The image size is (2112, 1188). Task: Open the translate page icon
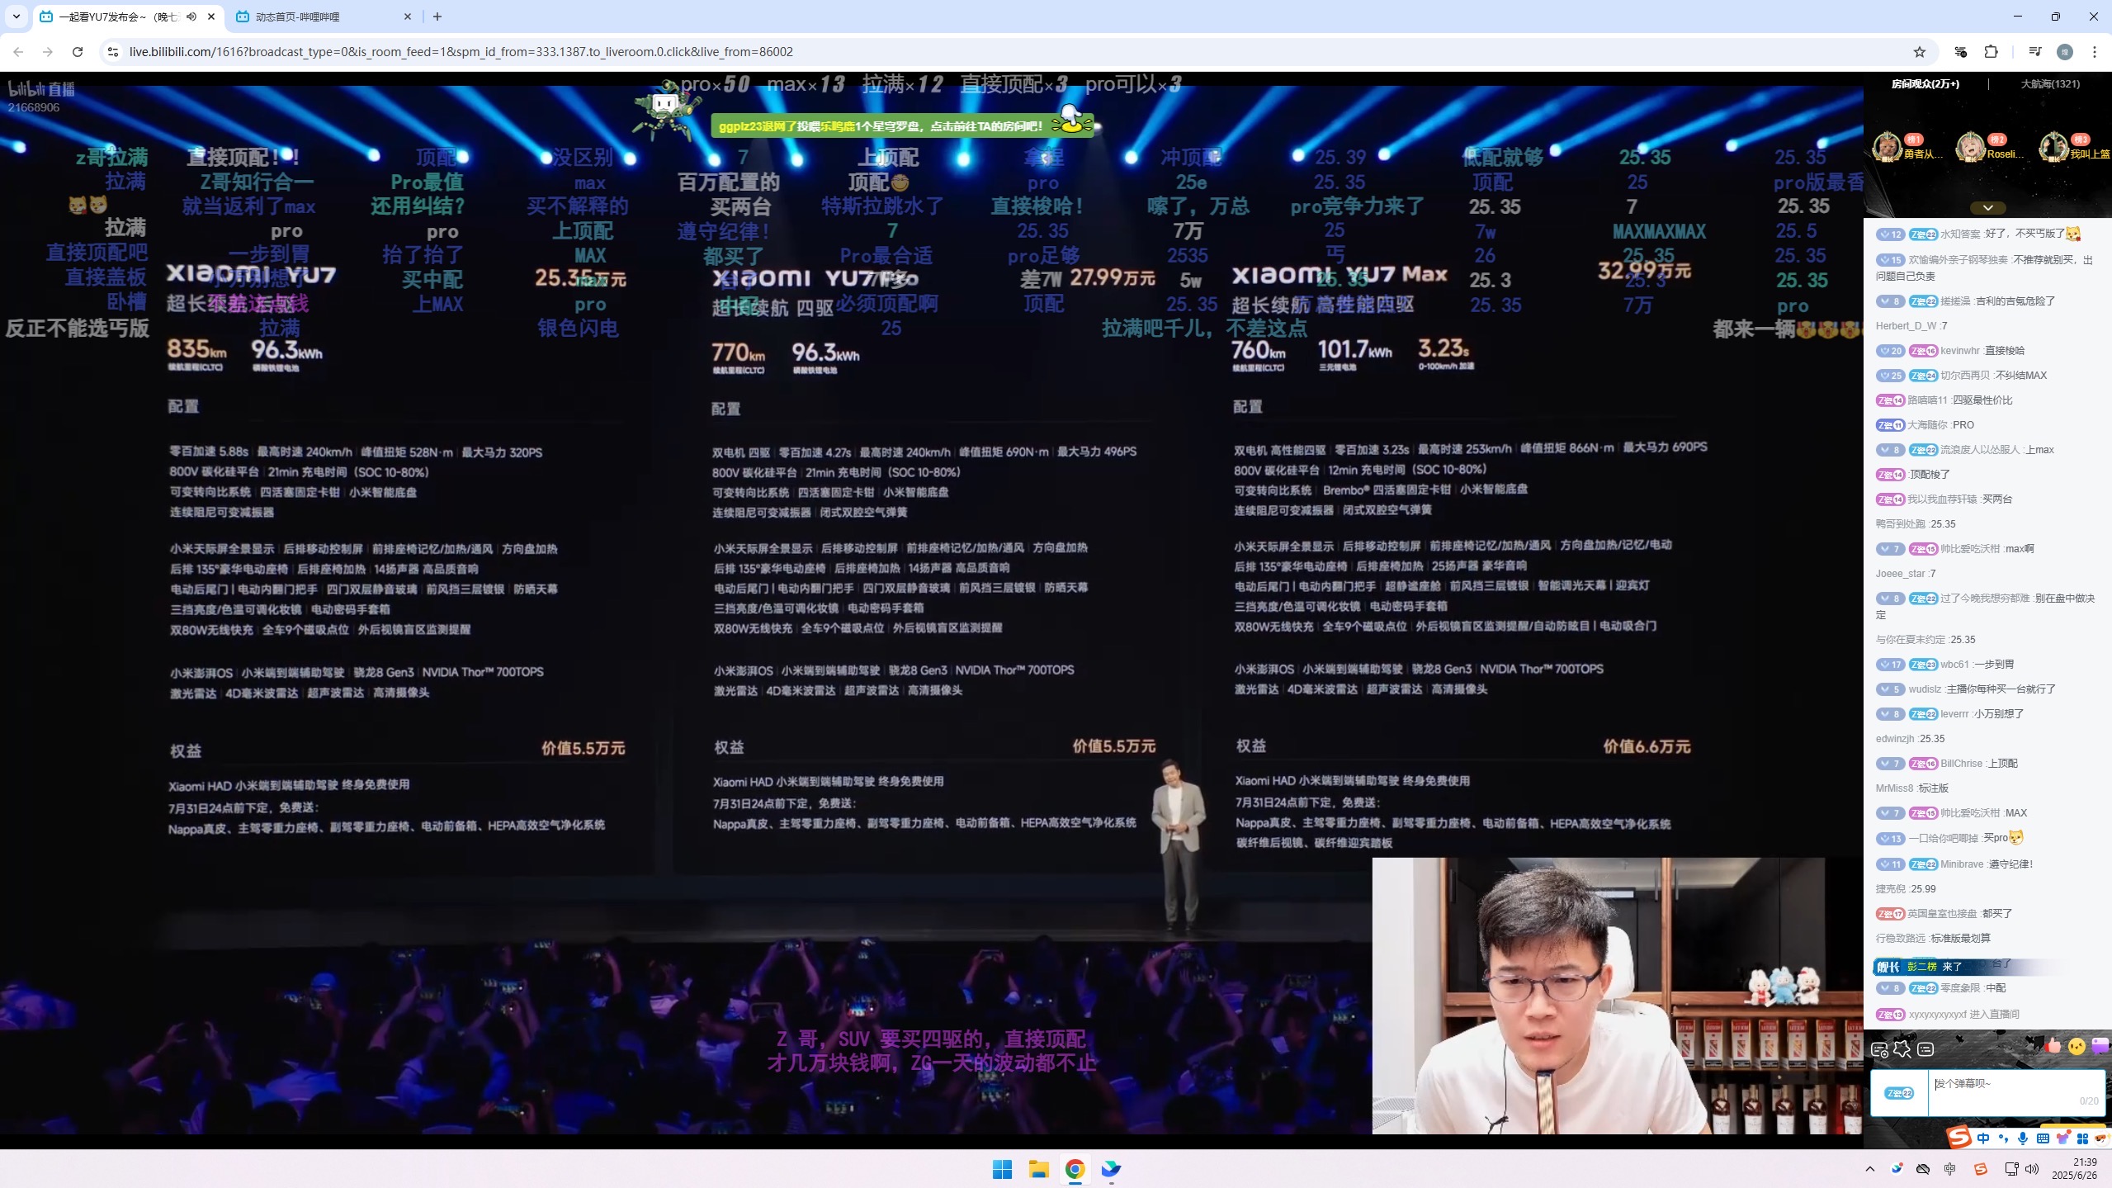pyautogui.click(x=1961, y=52)
